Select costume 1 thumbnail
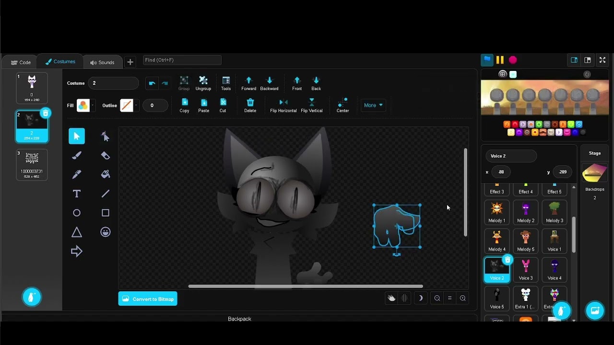614x345 pixels. coord(32,88)
